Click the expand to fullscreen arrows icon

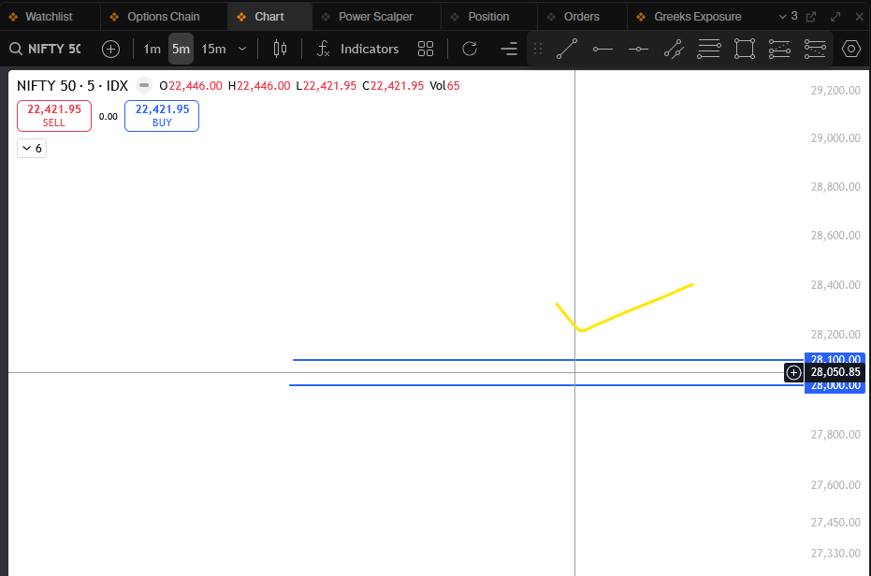point(835,17)
